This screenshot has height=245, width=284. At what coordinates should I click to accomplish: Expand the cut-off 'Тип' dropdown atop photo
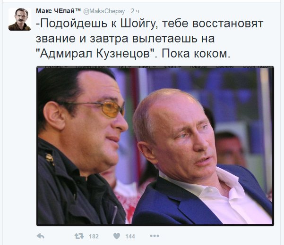125,67
